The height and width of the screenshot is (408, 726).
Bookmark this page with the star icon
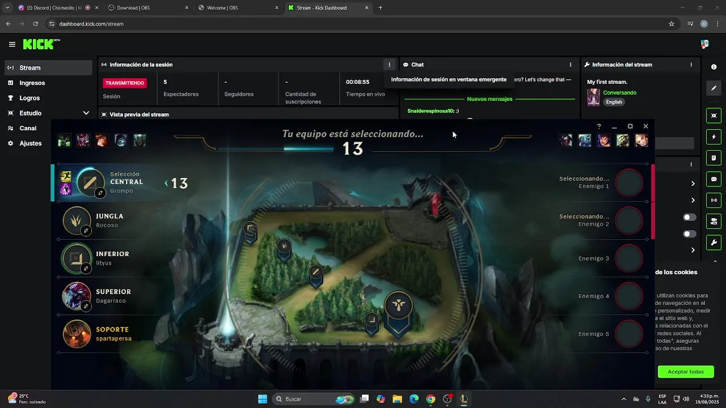[x=672, y=24]
